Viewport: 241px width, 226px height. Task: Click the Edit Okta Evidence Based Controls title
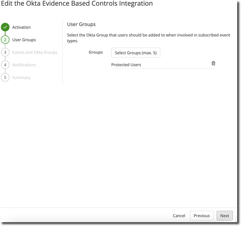coord(77,3)
